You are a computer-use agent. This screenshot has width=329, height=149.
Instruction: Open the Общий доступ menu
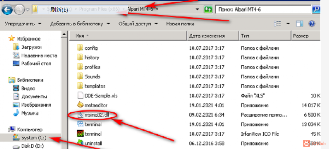click(138, 24)
